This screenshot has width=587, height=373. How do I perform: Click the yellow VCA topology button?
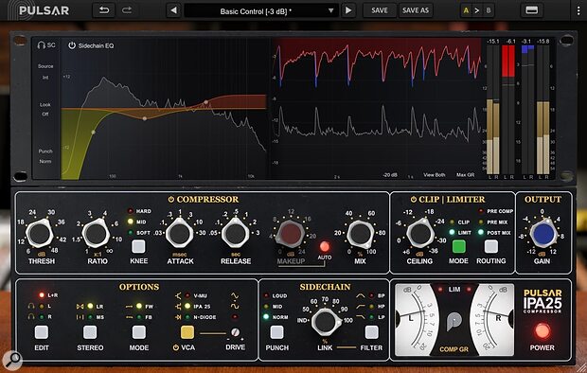pyautogui.click(x=187, y=331)
